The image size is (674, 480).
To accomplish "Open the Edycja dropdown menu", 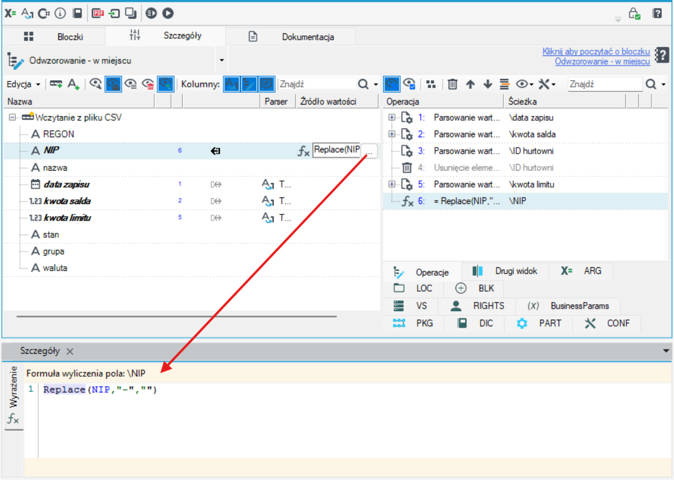I will pos(23,84).
